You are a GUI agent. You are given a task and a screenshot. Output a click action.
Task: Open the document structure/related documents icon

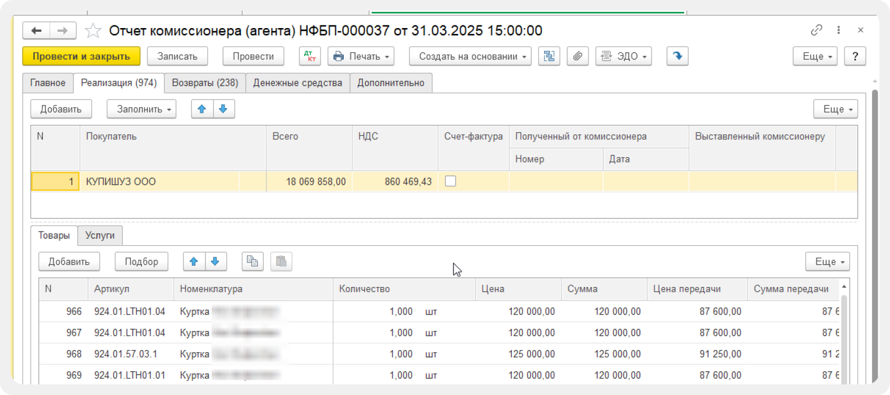tap(549, 56)
